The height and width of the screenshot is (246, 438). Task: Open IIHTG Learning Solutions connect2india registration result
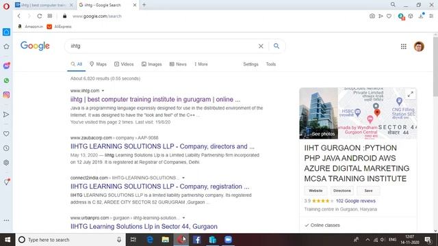[159, 187]
